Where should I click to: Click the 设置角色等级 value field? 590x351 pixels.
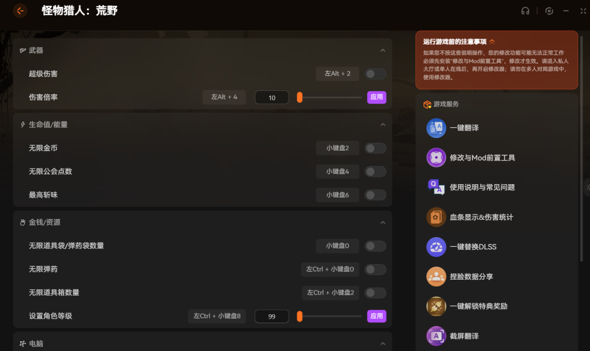pyautogui.click(x=271, y=316)
